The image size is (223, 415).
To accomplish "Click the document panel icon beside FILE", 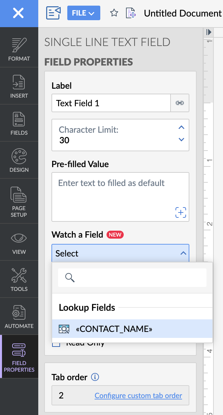I will pos(54,13).
